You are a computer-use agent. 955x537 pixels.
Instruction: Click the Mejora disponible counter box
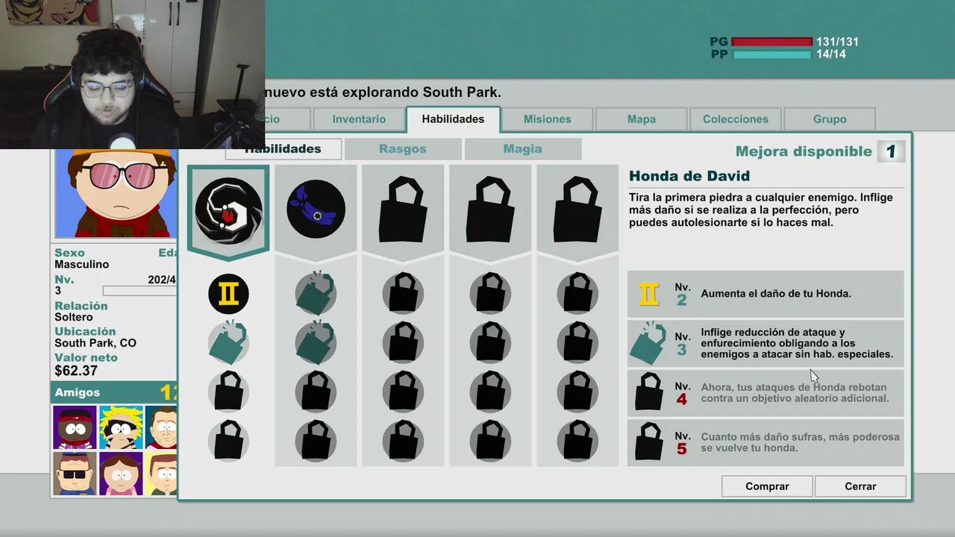point(891,151)
